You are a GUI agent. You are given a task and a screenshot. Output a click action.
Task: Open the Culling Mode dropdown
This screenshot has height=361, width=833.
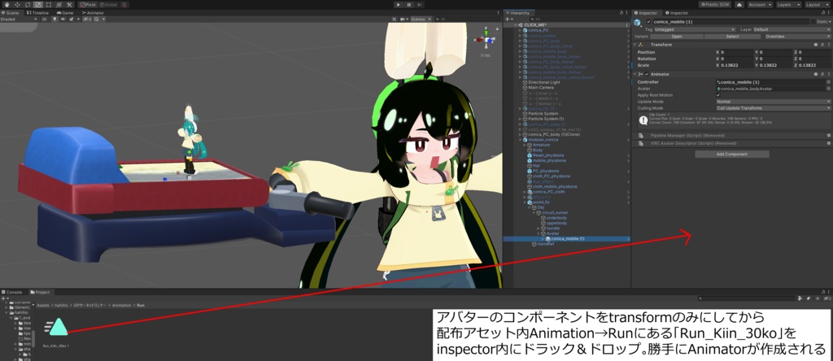[773, 108]
